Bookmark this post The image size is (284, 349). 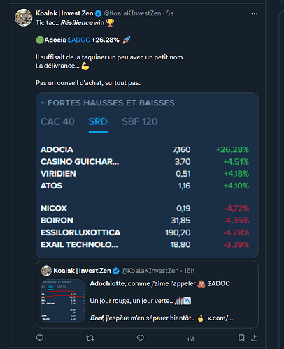(241, 338)
